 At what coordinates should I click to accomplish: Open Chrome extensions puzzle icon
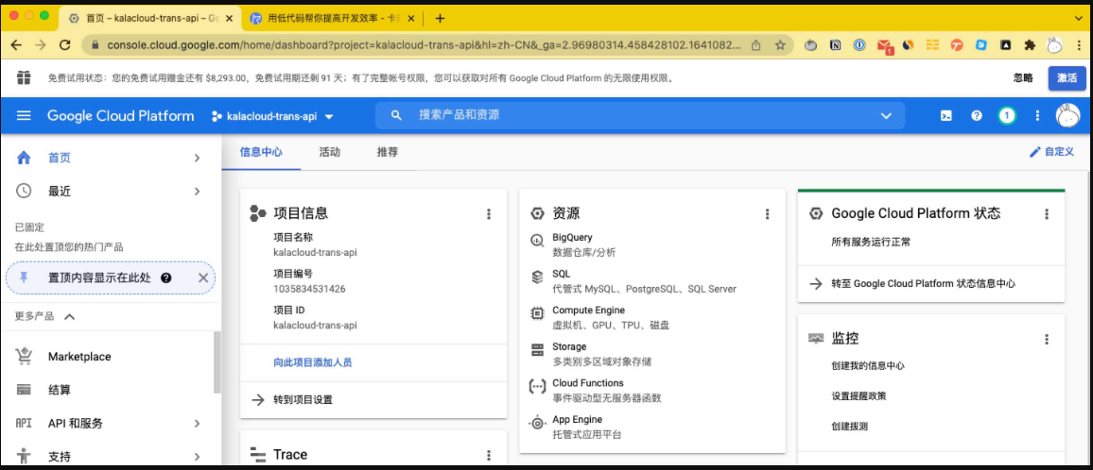pos(1029,45)
